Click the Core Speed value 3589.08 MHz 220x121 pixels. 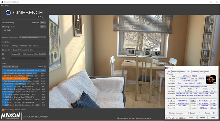(x=182, y=101)
